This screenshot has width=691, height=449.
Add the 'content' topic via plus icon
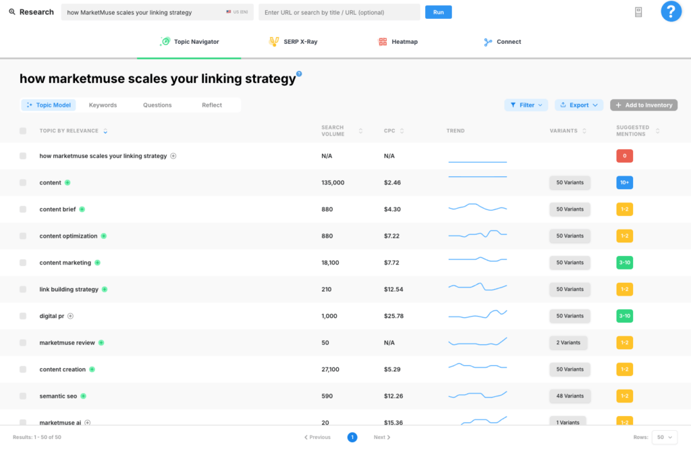67,182
